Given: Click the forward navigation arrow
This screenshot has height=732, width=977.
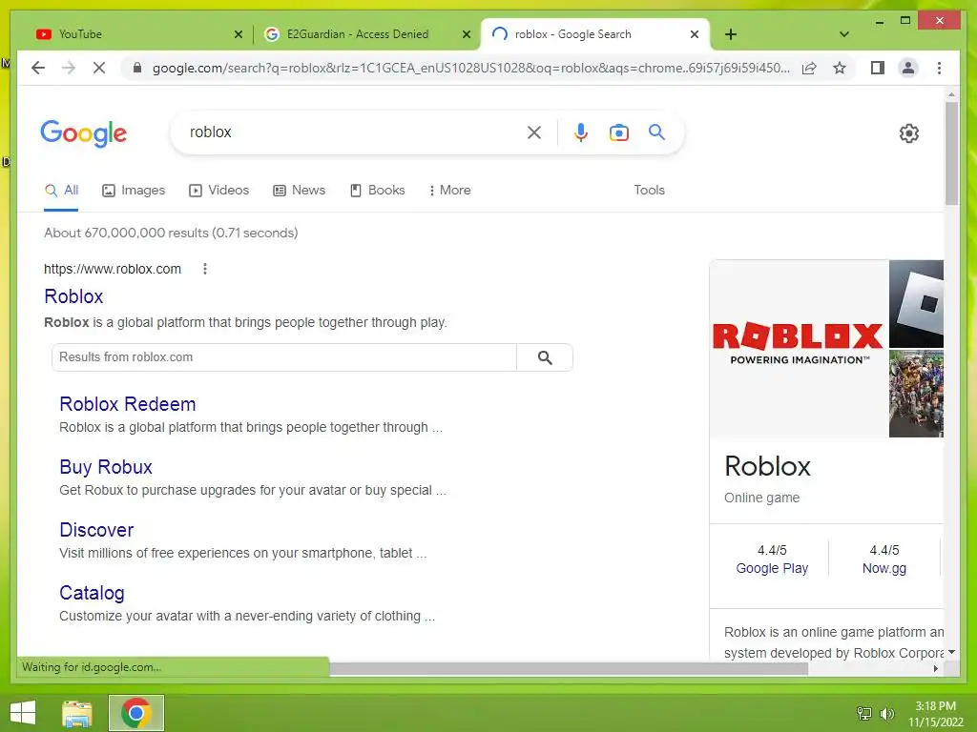Looking at the screenshot, I should pos(69,68).
